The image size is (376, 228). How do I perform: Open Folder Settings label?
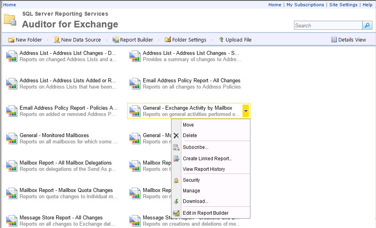click(189, 40)
